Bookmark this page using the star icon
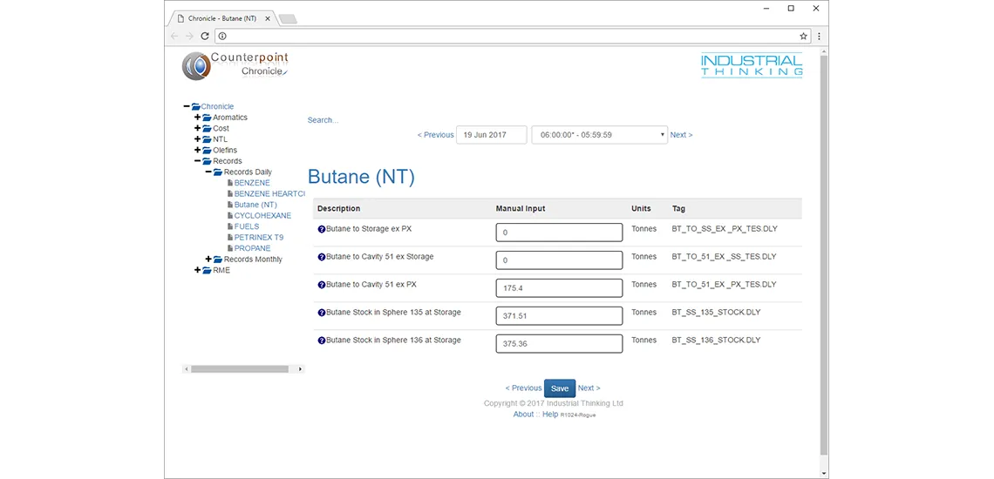The width and height of the screenshot is (994, 479). click(803, 36)
